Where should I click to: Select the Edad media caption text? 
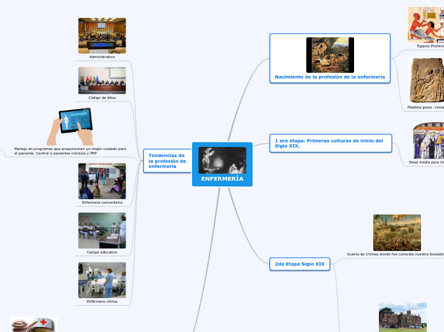coord(426,162)
